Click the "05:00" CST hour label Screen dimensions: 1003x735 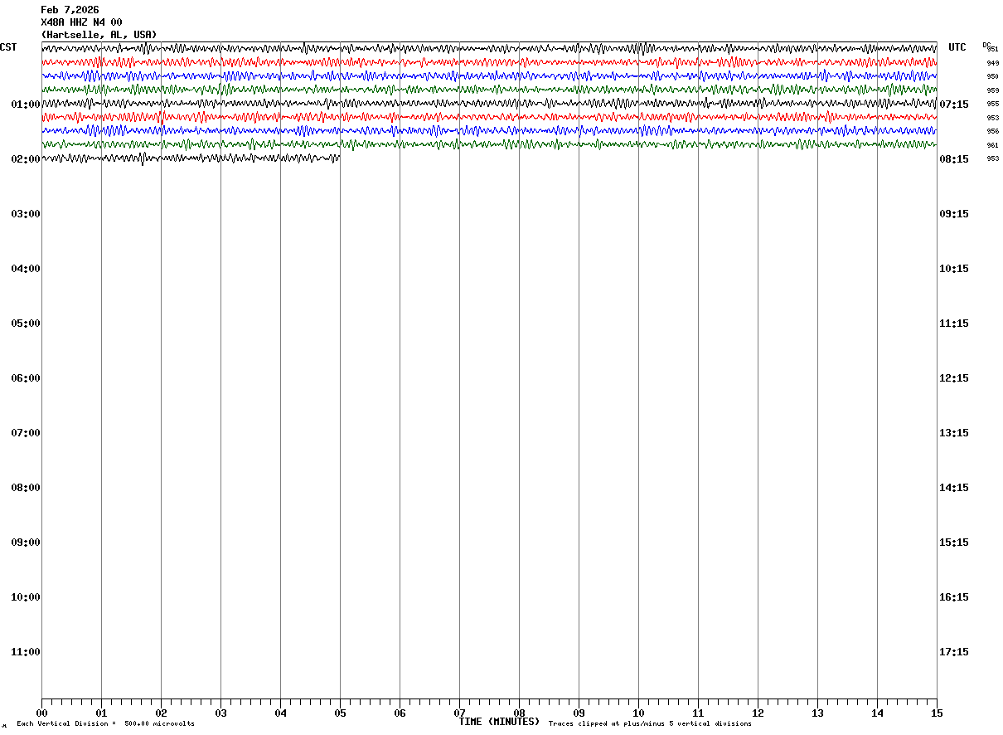point(26,324)
